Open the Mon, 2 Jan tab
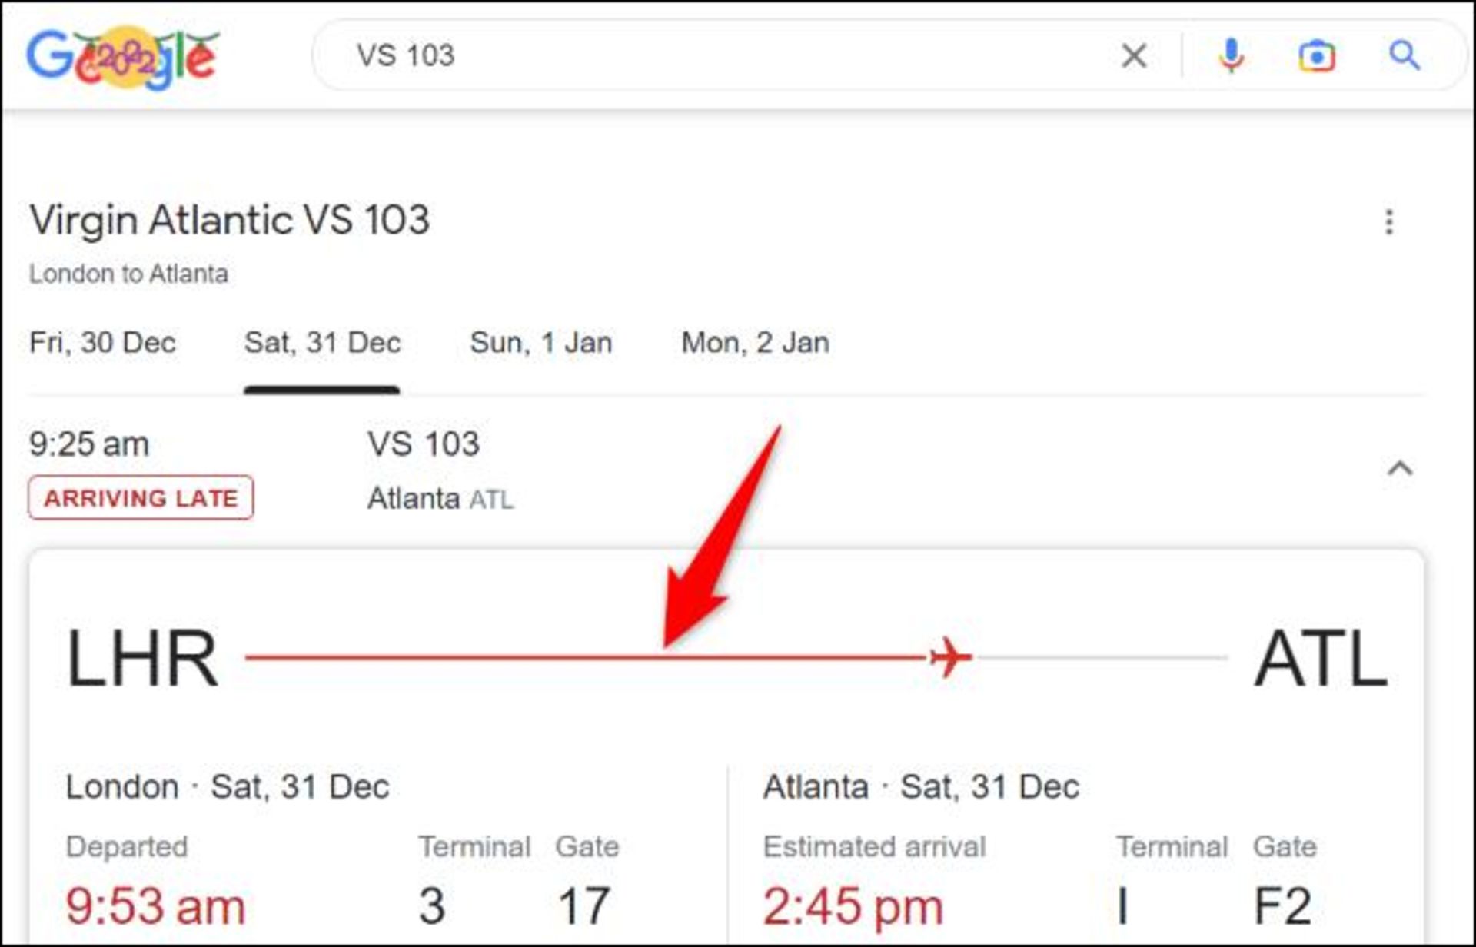 [x=755, y=343]
